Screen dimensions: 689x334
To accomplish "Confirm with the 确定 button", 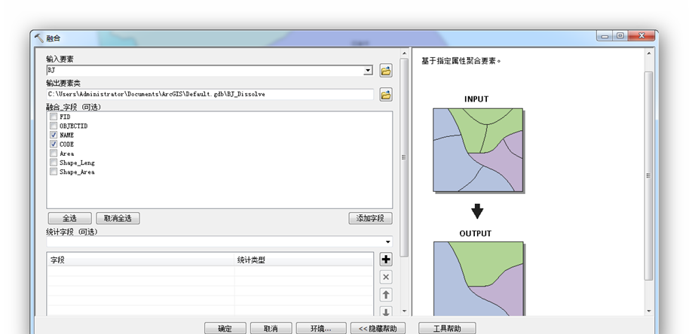I will coord(225,328).
